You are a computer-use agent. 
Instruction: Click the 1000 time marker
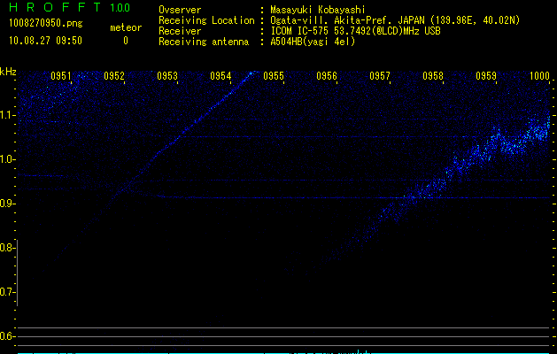click(x=539, y=76)
